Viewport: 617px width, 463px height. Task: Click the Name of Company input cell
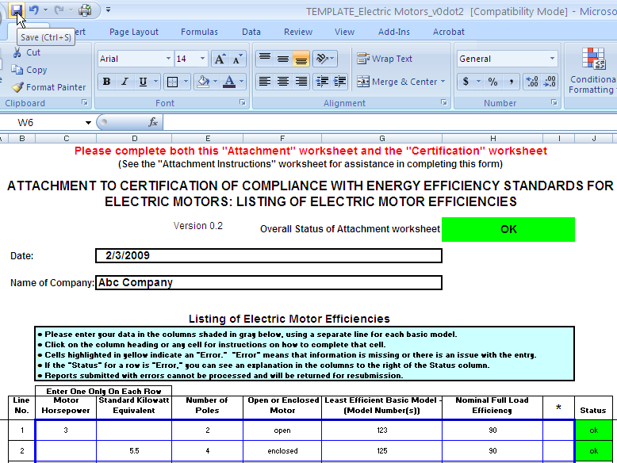pyautogui.click(x=268, y=283)
